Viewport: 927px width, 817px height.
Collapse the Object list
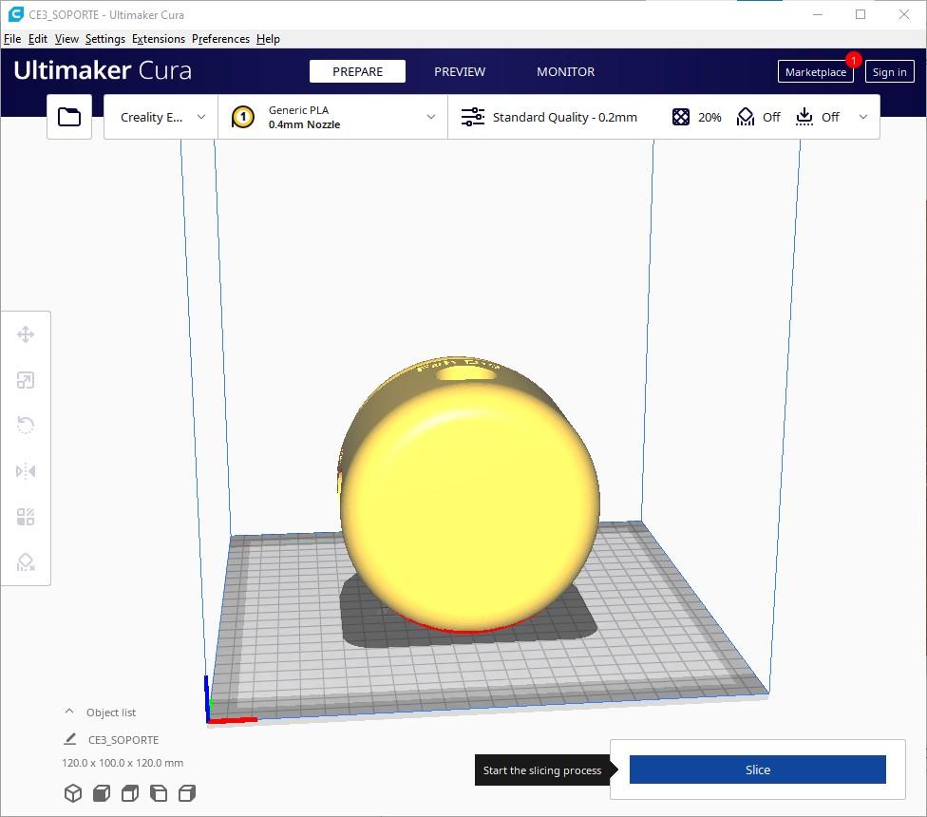tap(69, 712)
